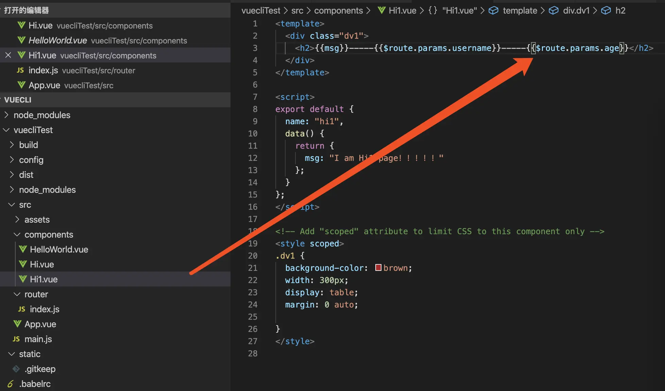Select div.dv1 in the breadcrumb path
The image size is (665, 391).
576,11
